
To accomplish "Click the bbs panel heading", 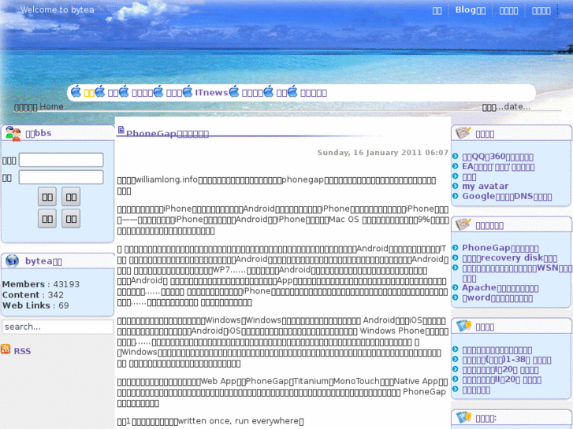I will 39,133.
